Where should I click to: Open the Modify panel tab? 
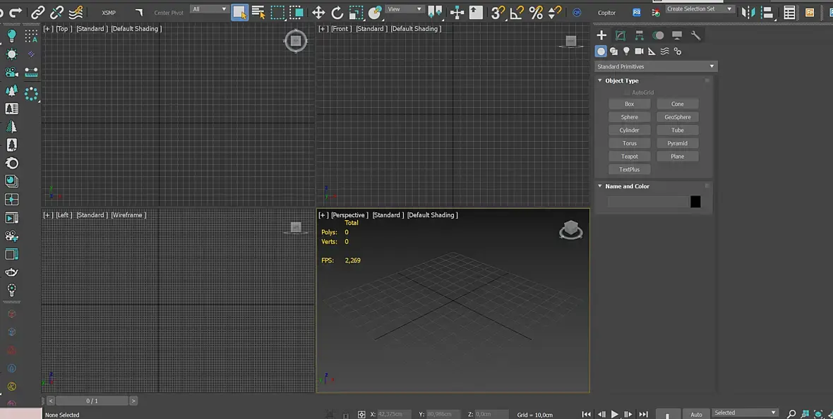pos(621,35)
